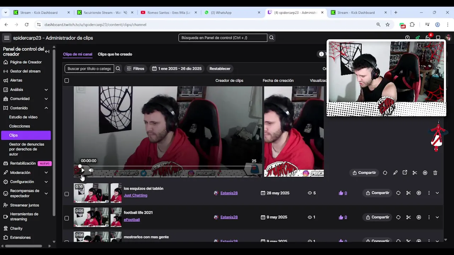454x255 pixels.
Task: Click the Buscar por título o categoría field
Action: (x=89, y=69)
